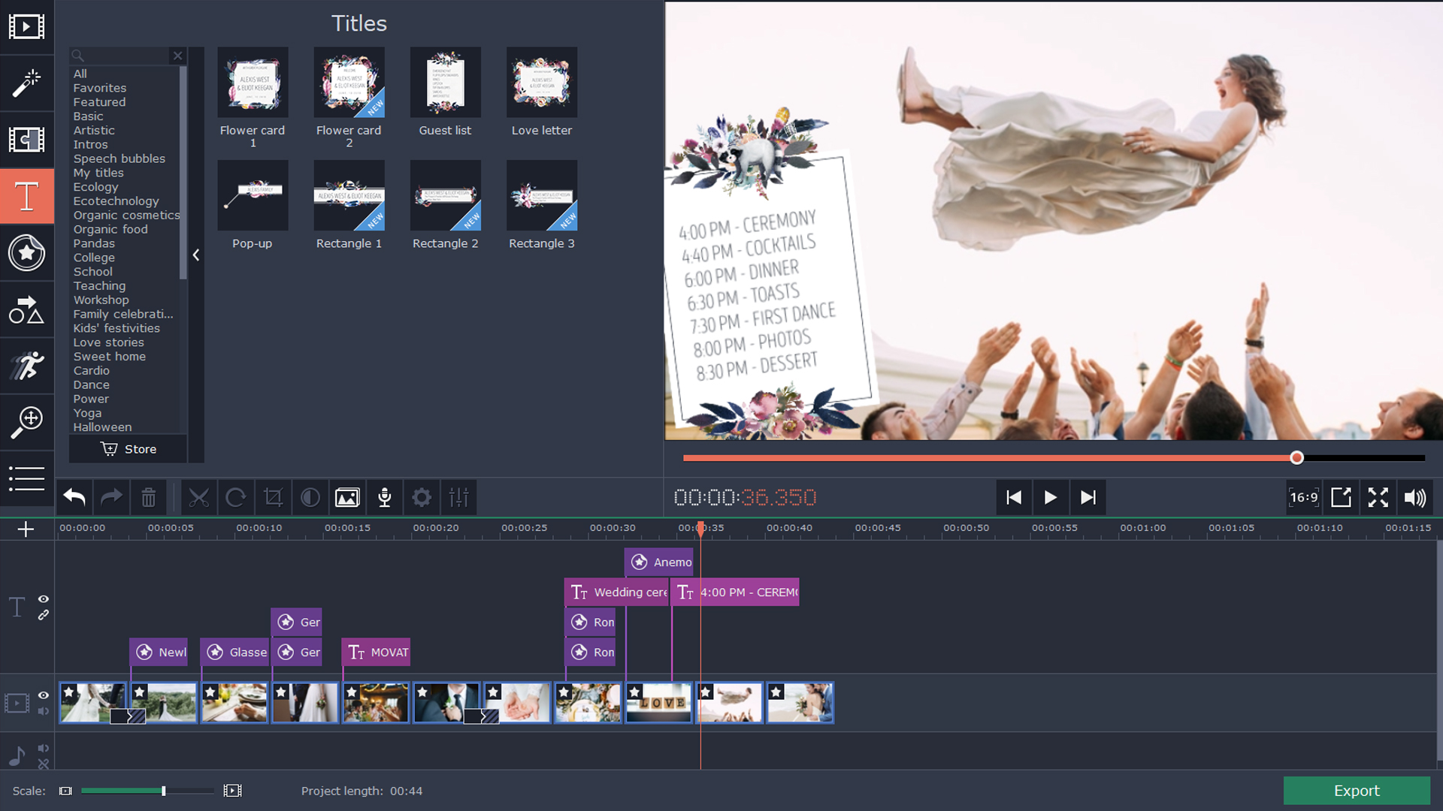
Task: Split the clip using the scissors icon
Action: pyautogui.click(x=198, y=497)
